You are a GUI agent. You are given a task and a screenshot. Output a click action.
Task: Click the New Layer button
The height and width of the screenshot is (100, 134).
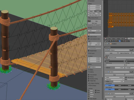click(94, 23)
